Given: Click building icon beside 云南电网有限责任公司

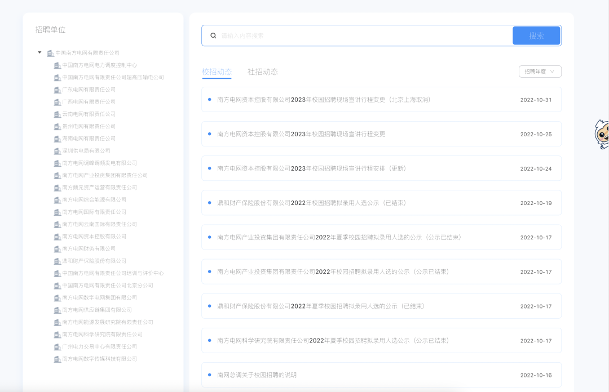Looking at the screenshot, I should (58, 114).
